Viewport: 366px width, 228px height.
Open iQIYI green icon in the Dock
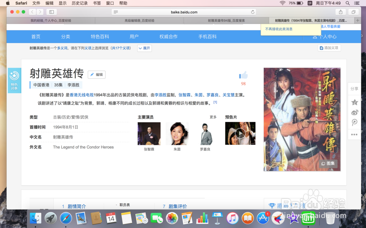[x=308, y=218]
